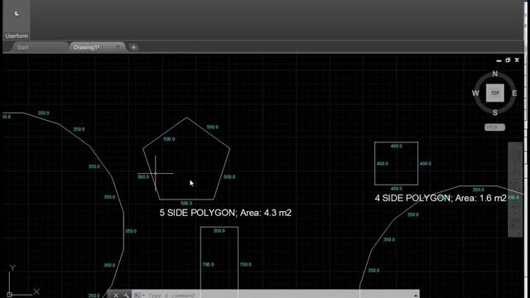Image resolution: width=530 pixels, height=298 pixels.
Task: Click the 500.0 label above pentagon's upper-right edge
Action: (x=213, y=127)
